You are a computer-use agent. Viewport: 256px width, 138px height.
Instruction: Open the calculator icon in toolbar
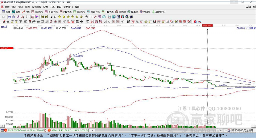(x=114, y=17)
